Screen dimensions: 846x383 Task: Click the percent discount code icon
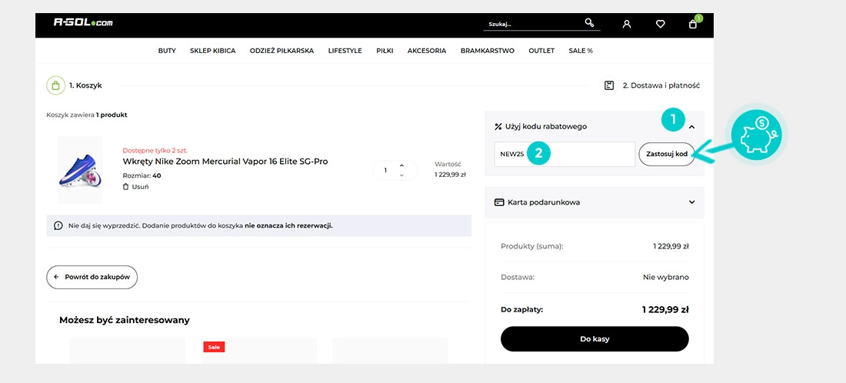[498, 127]
